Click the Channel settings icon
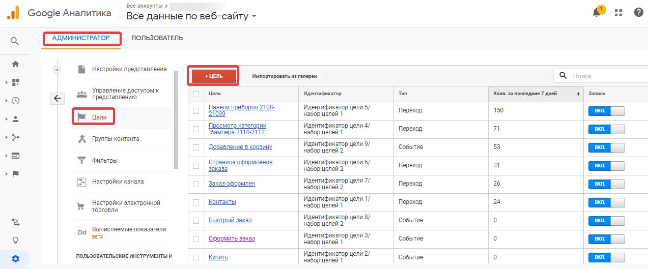The height and width of the screenshot is (269, 648). (81, 182)
